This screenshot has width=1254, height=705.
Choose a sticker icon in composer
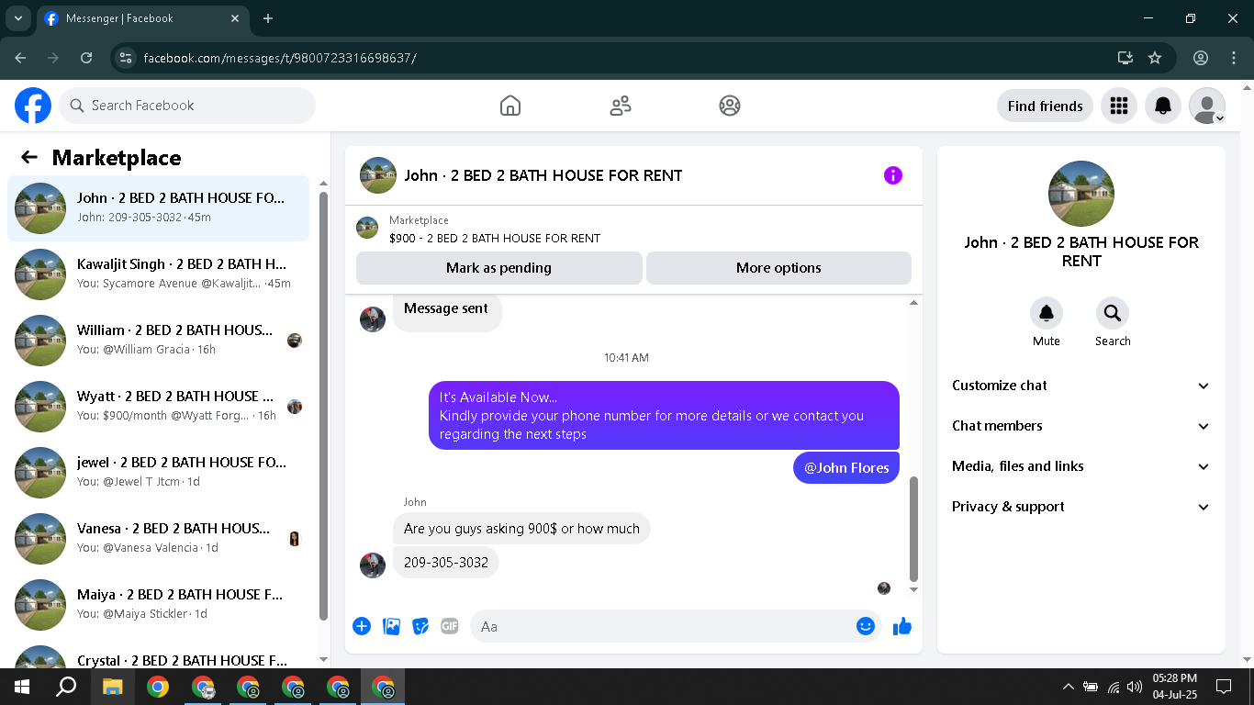click(420, 626)
